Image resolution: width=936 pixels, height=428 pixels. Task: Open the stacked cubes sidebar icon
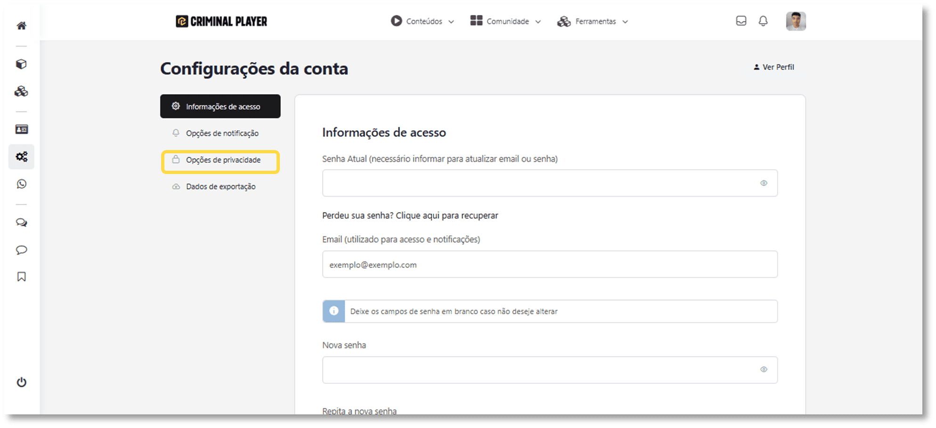[21, 91]
